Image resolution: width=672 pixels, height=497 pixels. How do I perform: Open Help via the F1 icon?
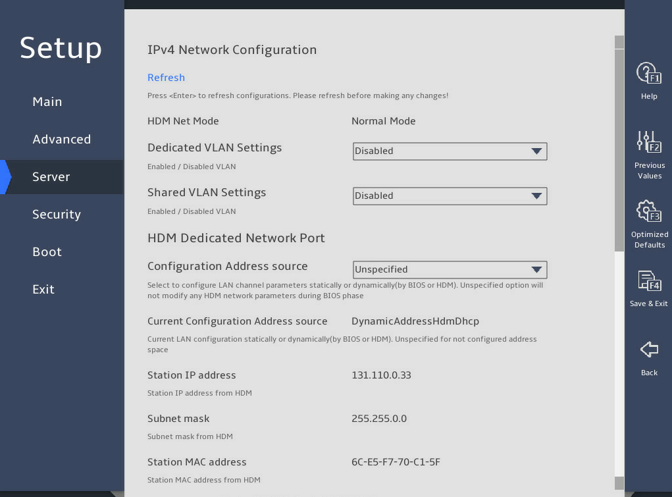649,73
